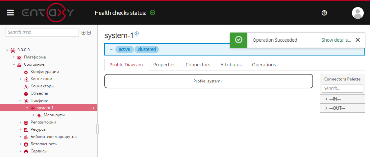370x157 pixels.
Task: Open the user avatar menu
Action: tap(358, 13)
